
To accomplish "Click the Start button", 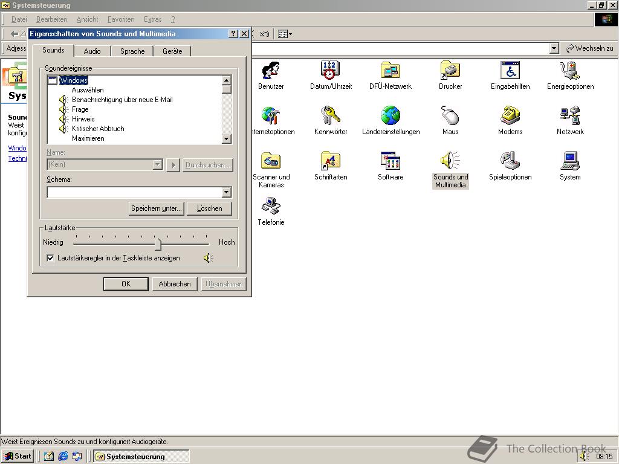I will click(x=18, y=457).
